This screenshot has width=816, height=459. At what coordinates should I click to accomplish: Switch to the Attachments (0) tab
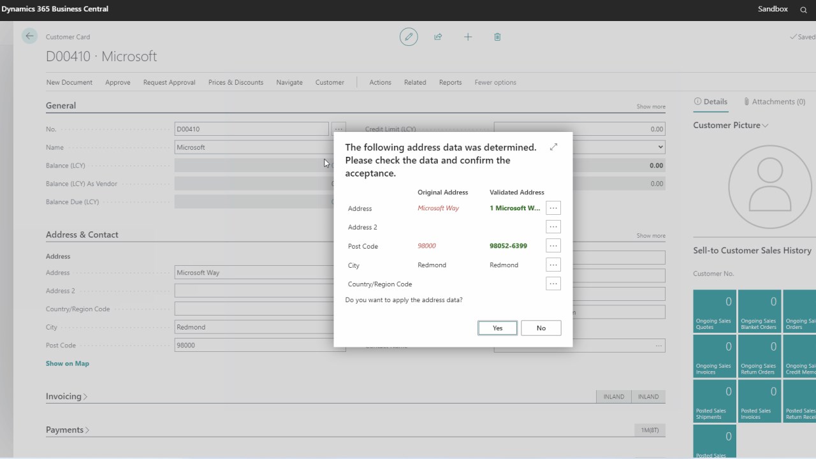[775, 101]
